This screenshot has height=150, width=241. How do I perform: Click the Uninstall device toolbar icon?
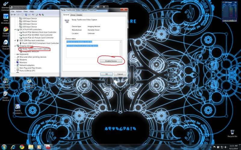(40, 15)
